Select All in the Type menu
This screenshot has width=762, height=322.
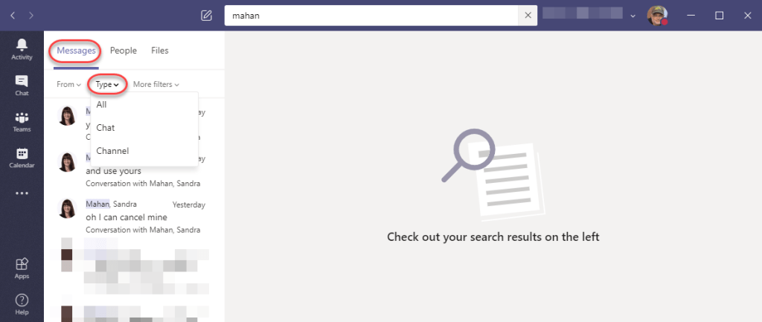144,104
